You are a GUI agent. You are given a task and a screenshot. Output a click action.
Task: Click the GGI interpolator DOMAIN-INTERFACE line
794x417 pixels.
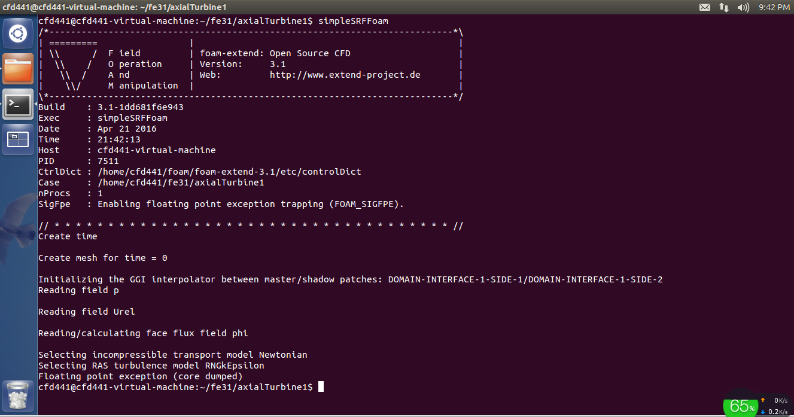click(x=351, y=279)
